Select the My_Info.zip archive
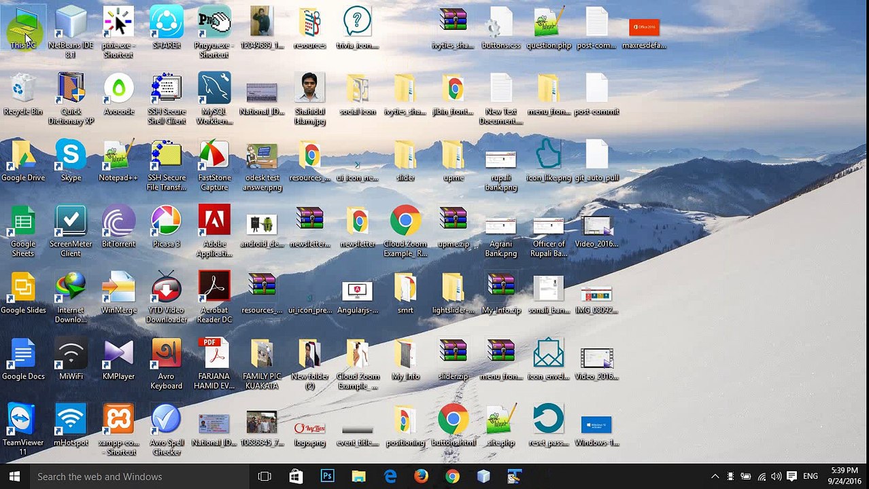 (501, 293)
